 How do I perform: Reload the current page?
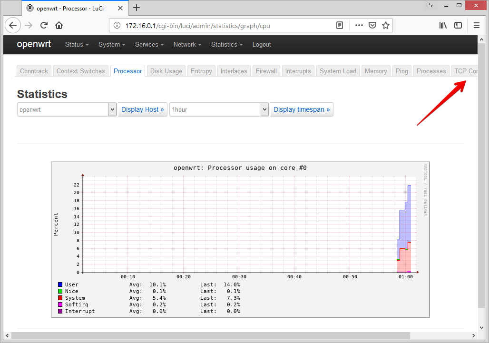coord(44,25)
